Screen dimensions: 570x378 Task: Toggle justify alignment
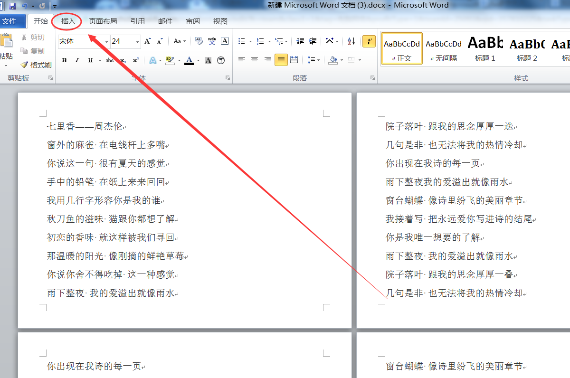tap(281, 60)
